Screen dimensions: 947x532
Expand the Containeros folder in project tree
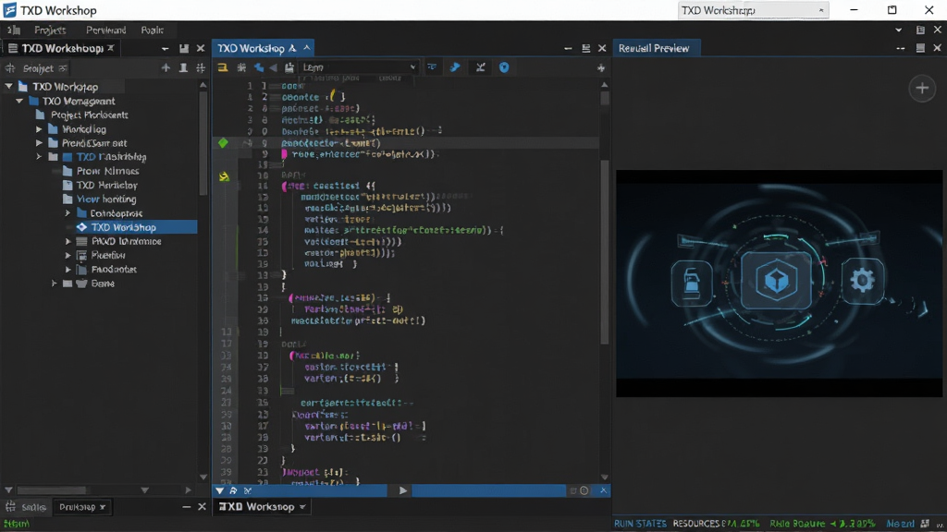click(x=68, y=213)
